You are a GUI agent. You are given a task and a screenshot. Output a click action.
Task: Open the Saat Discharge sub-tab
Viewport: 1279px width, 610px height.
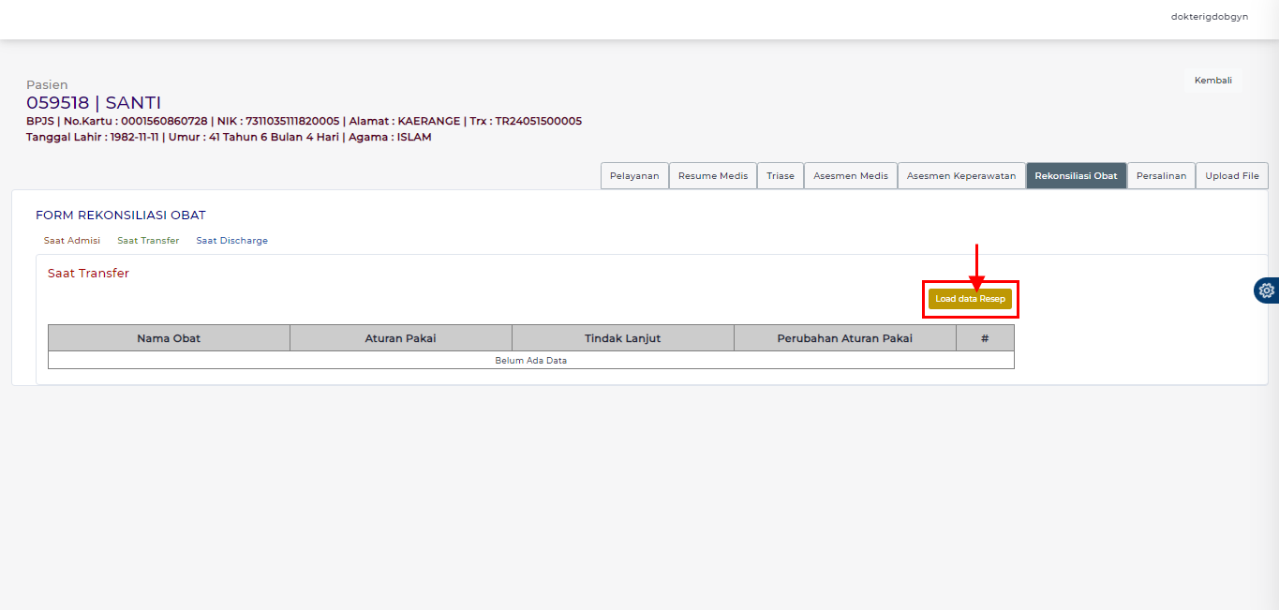pos(231,241)
